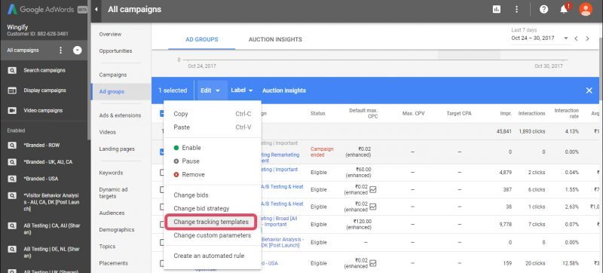
Task: Open notifications bell icon
Action: point(564,9)
